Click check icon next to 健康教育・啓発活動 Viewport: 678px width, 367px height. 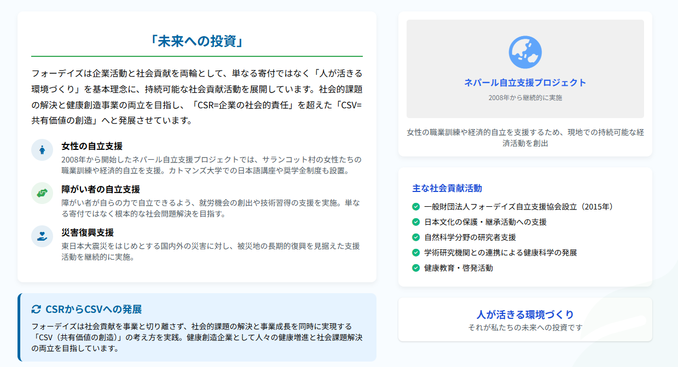pos(416,268)
